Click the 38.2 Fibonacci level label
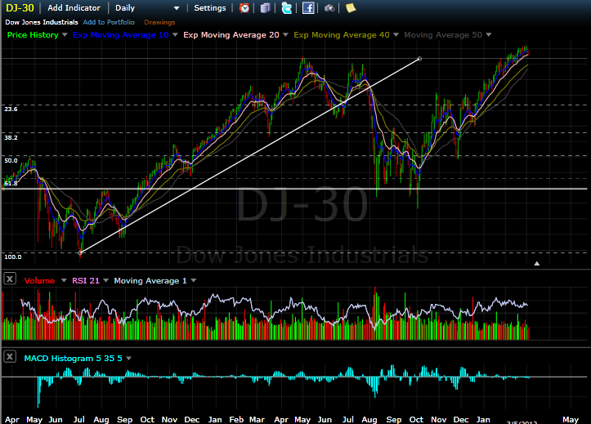591x424 pixels. (11, 137)
